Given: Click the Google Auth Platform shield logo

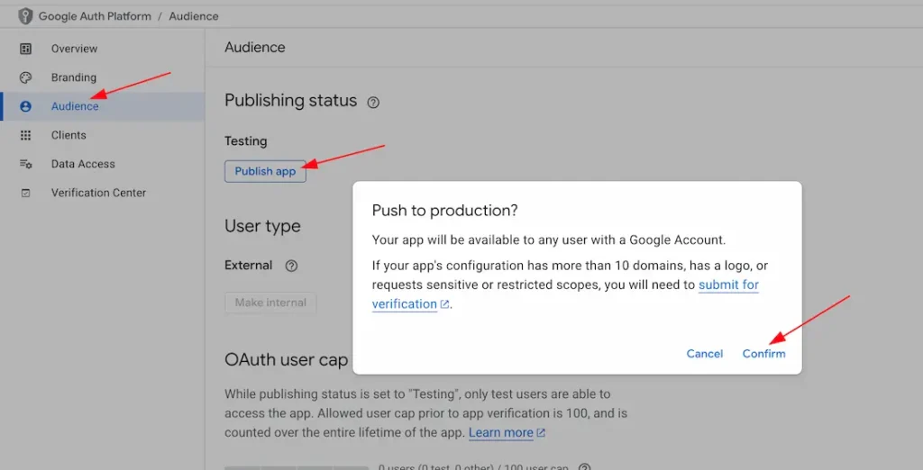Looking at the screenshot, I should point(25,16).
